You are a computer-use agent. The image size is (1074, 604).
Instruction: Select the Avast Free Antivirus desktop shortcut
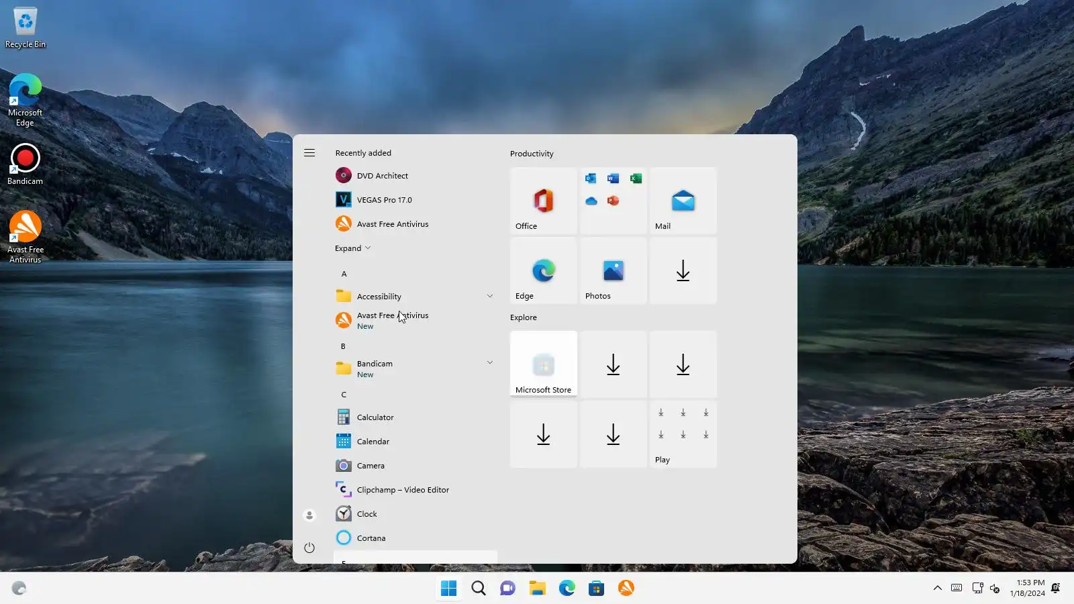coord(26,237)
